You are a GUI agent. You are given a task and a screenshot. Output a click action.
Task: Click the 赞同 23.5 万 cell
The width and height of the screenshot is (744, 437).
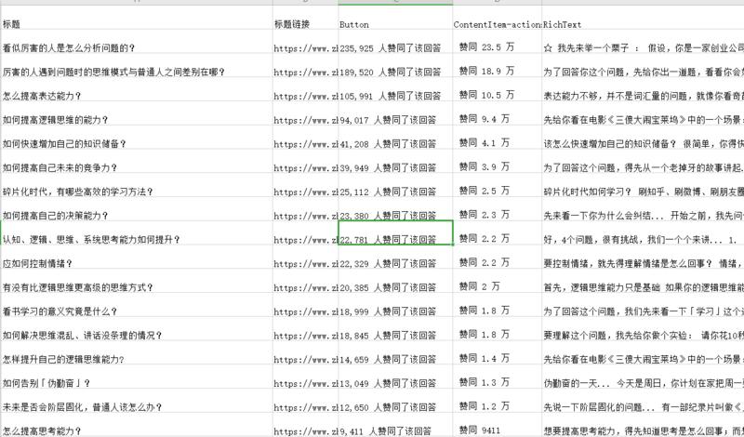pos(497,47)
